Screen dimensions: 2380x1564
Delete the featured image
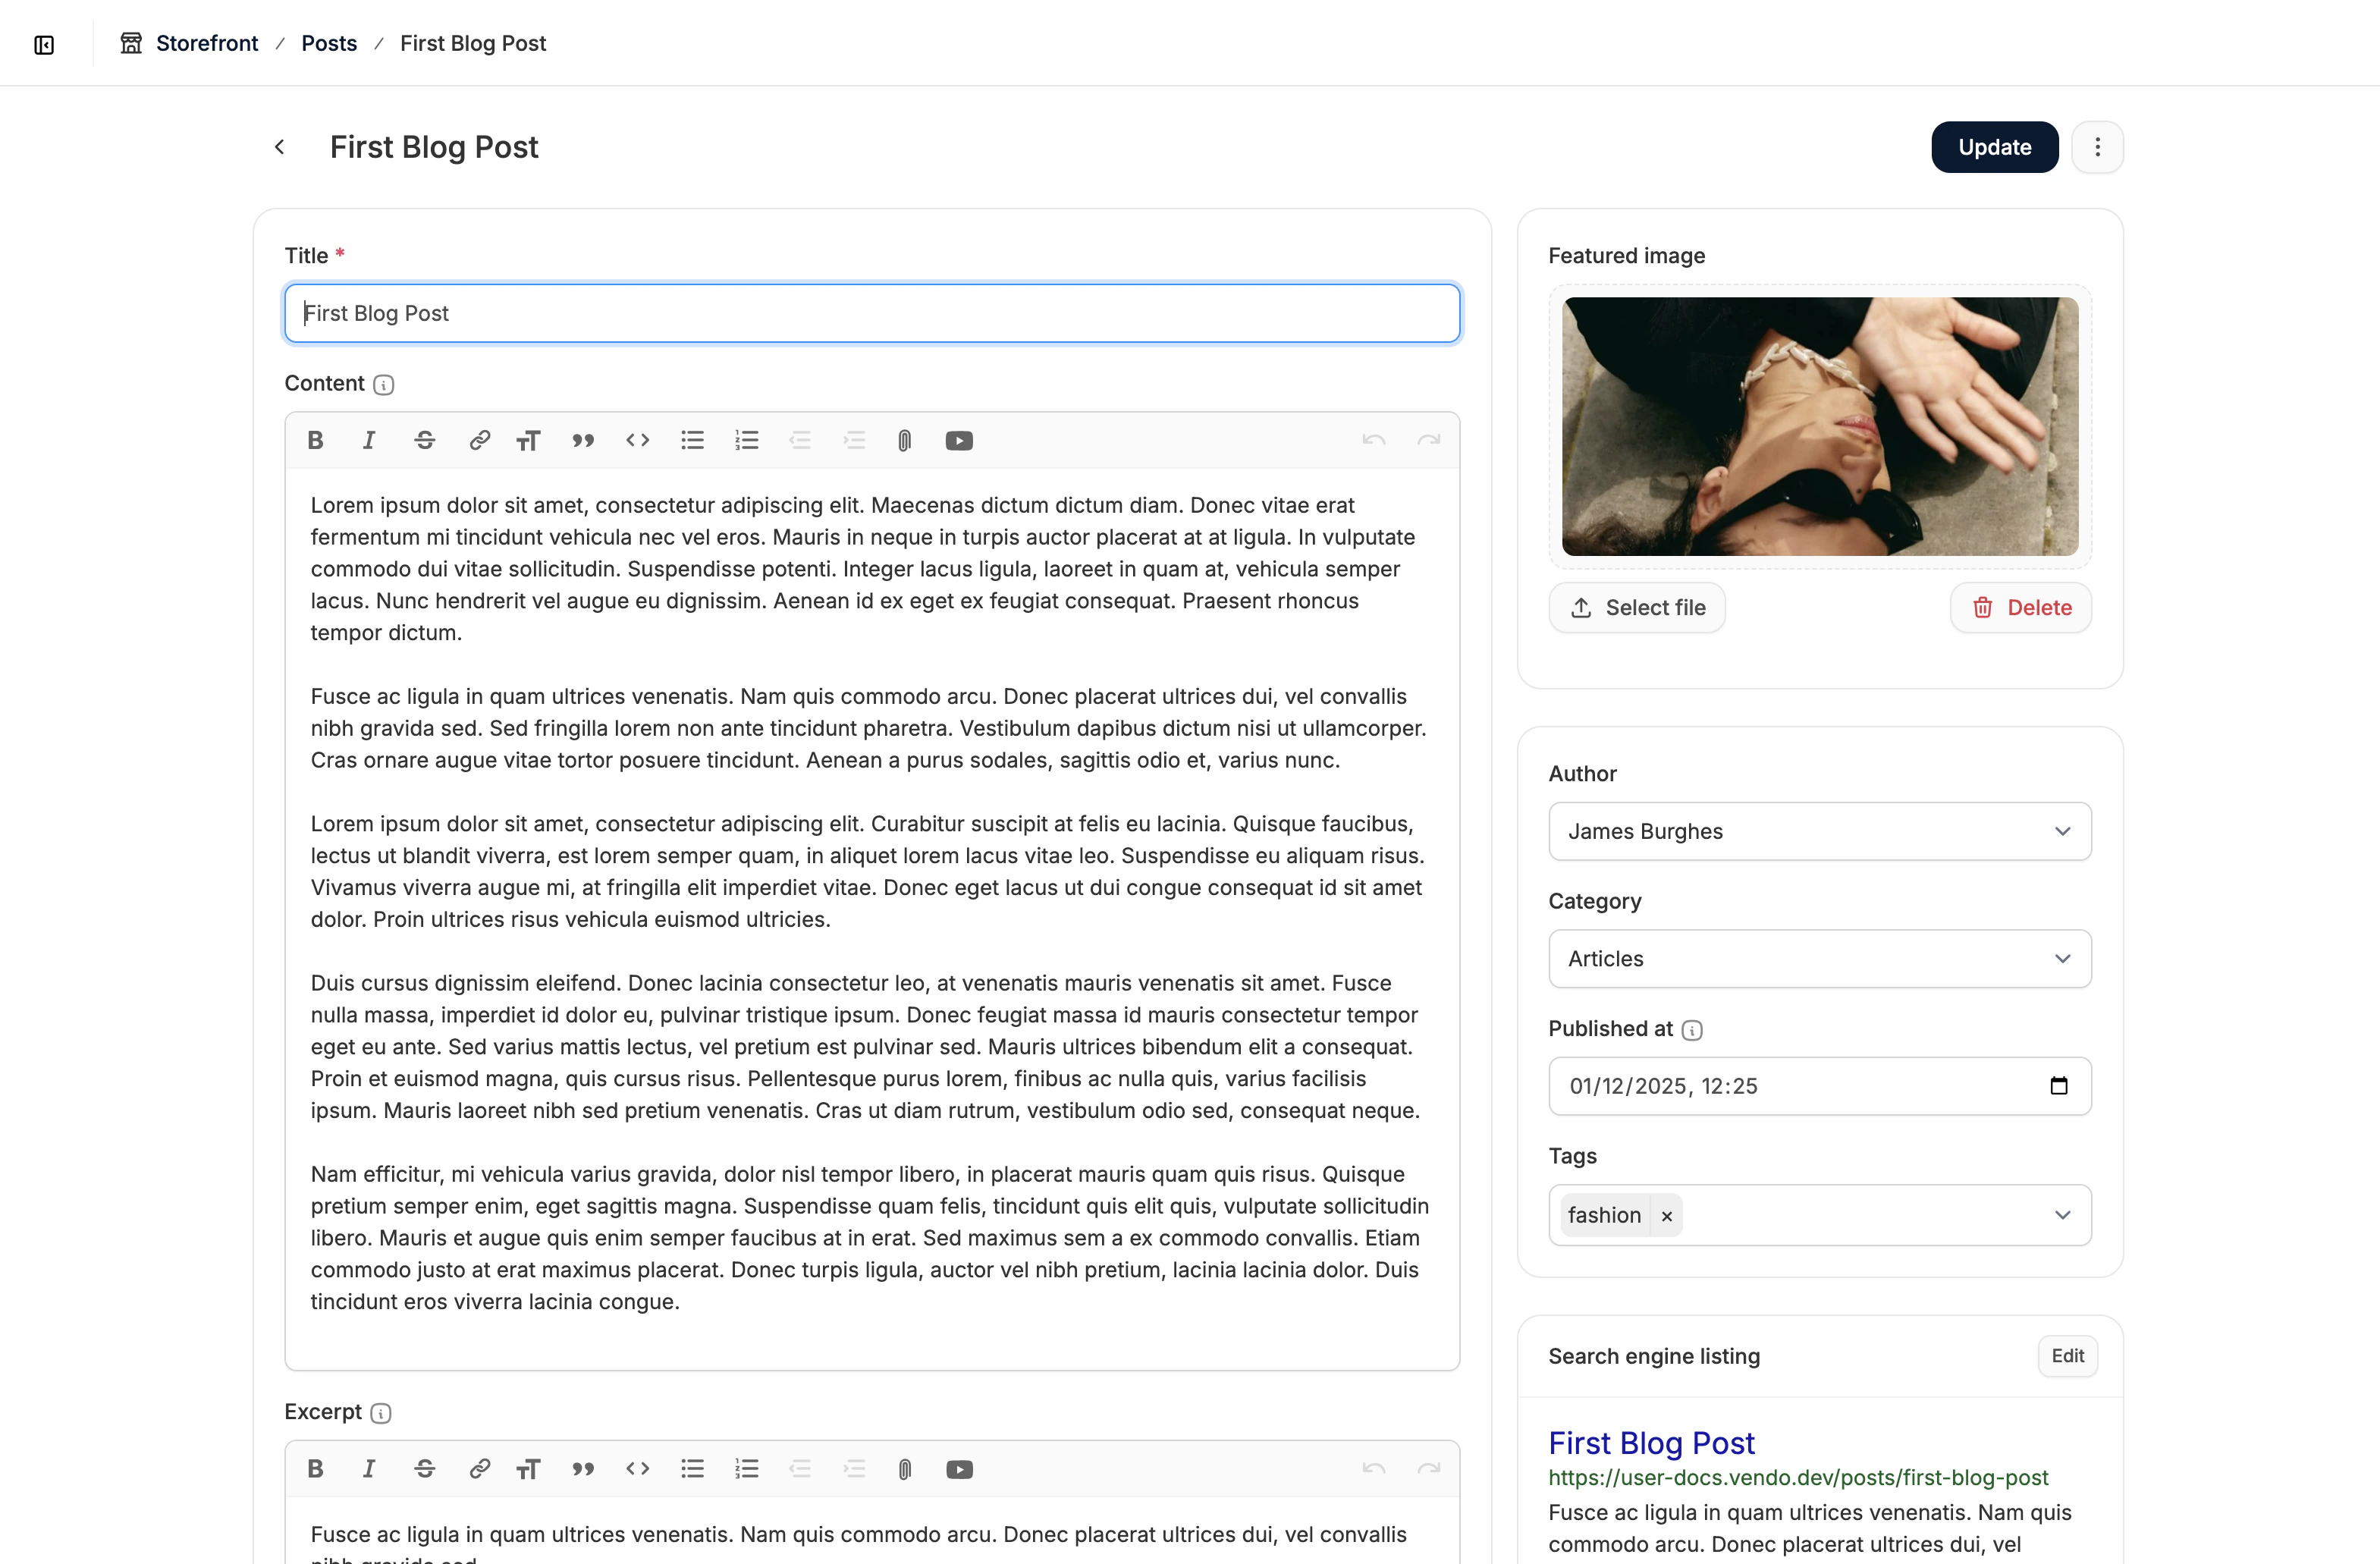2020,607
